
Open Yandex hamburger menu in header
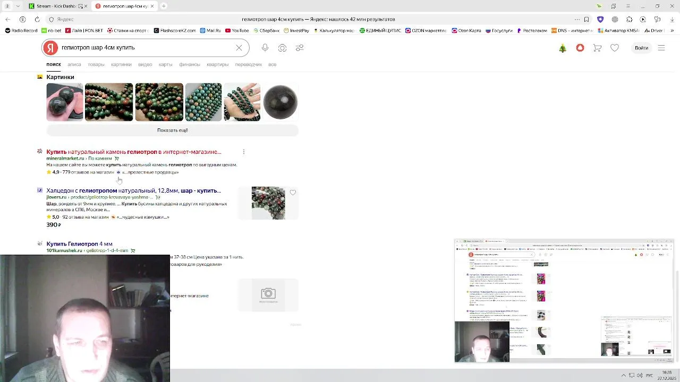pyautogui.click(x=661, y=48)
